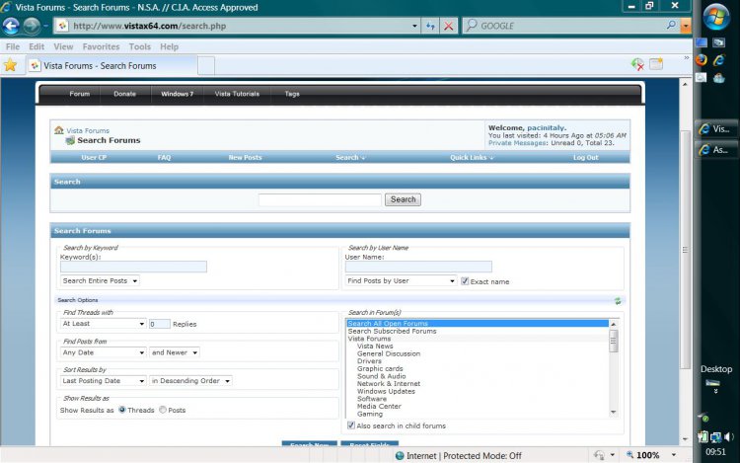Open the Quick Links menu

[x=472, y=158]
